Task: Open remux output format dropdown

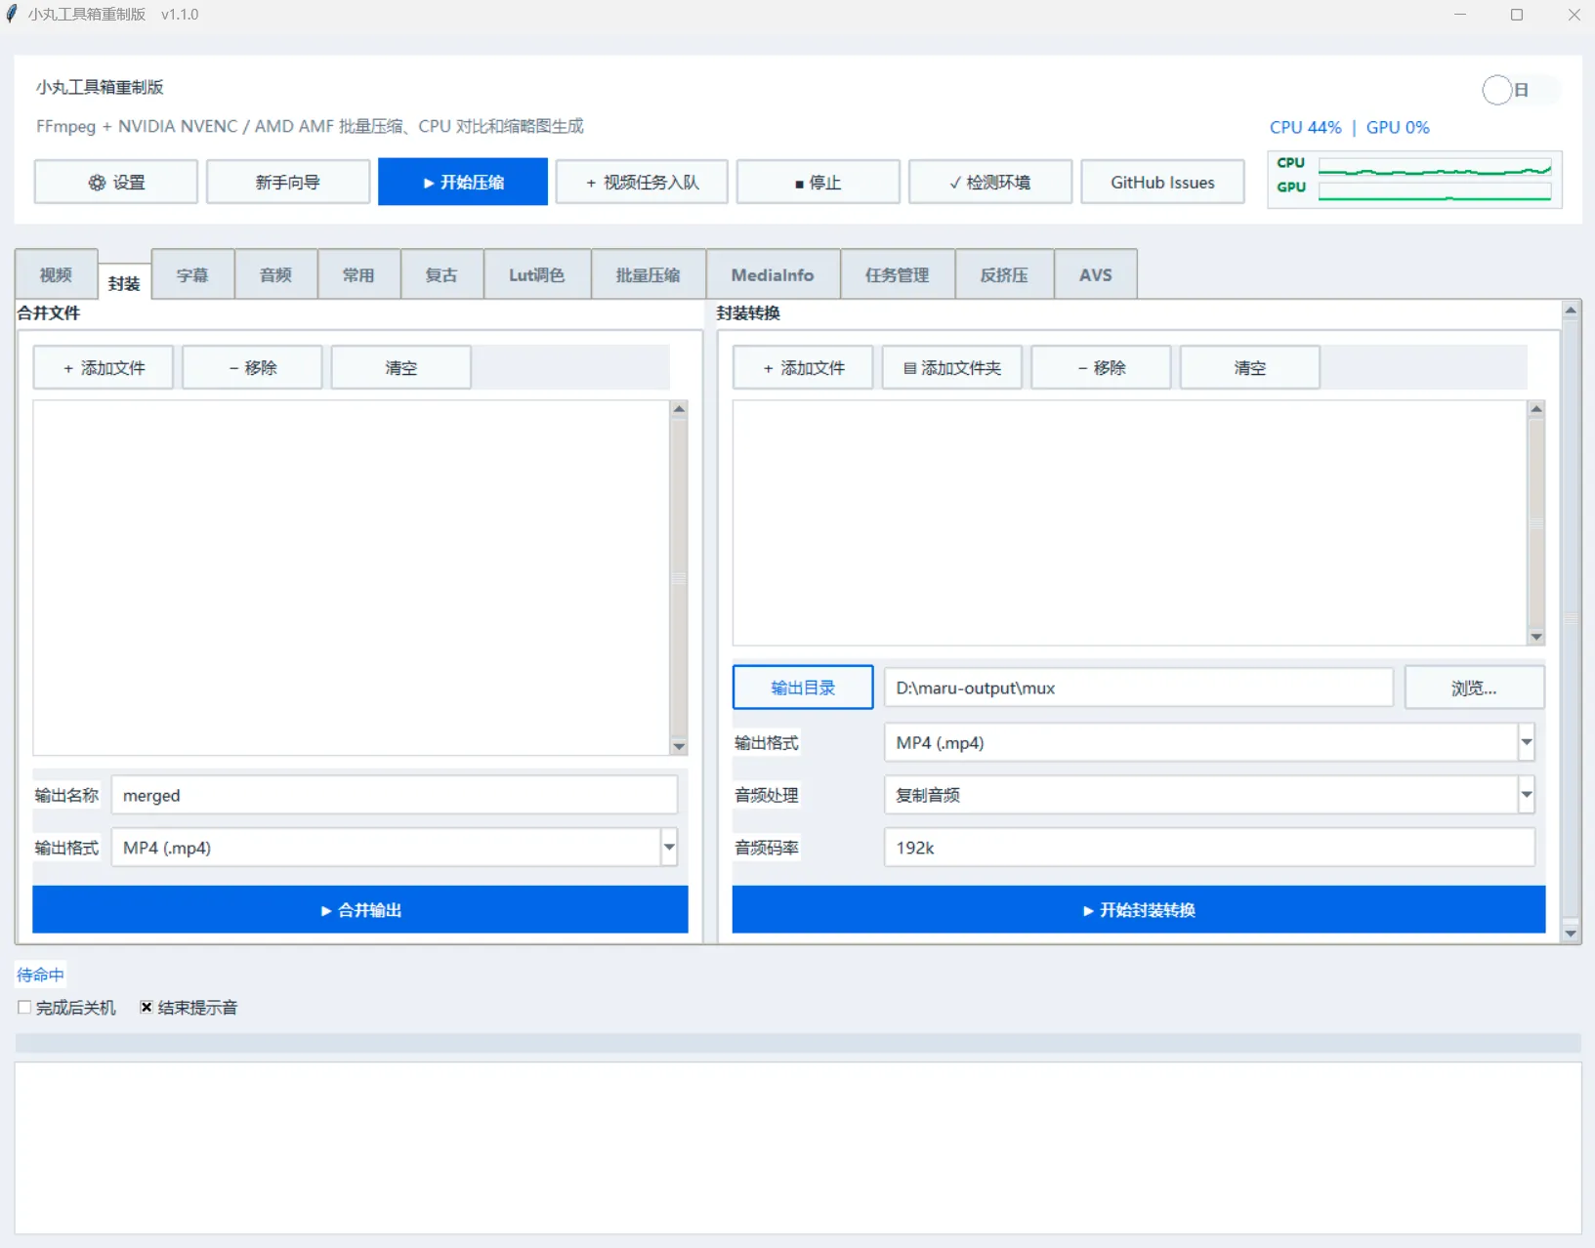Action: point(1527,742)
